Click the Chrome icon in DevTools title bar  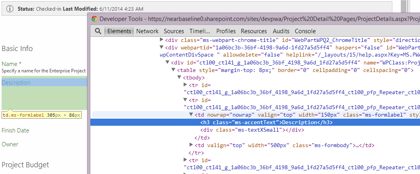[94, 19]
